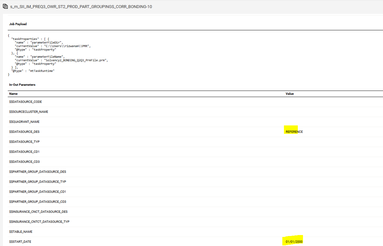Click the parameterFileDir name line in payload
This screenshot has width=383, height=246.
tap(39, 43)
